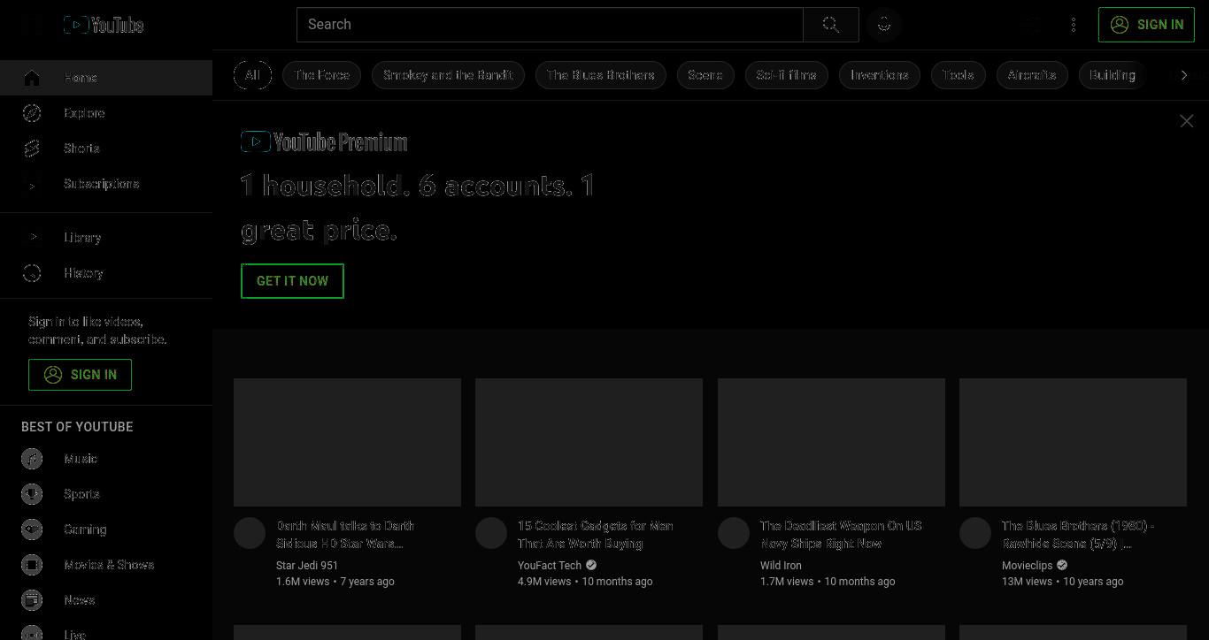
Task: Select the All filter chip
Action: click(x=252, y=75)
